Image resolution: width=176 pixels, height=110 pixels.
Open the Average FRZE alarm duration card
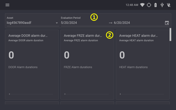(87, 65)
